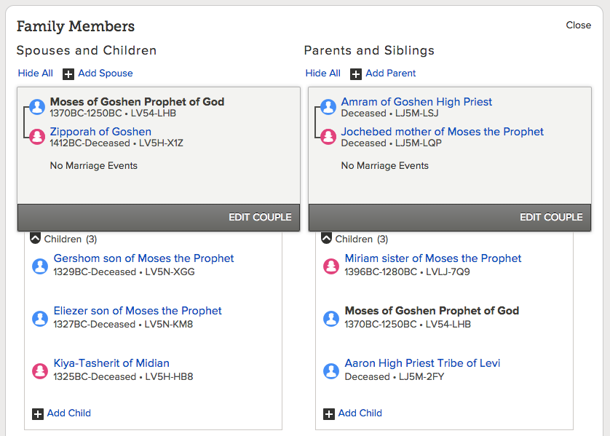Viewport: 610px width, 436px height.
Task: Click Zipporah of Goshen's pink person icon
Action: point(37,137)
